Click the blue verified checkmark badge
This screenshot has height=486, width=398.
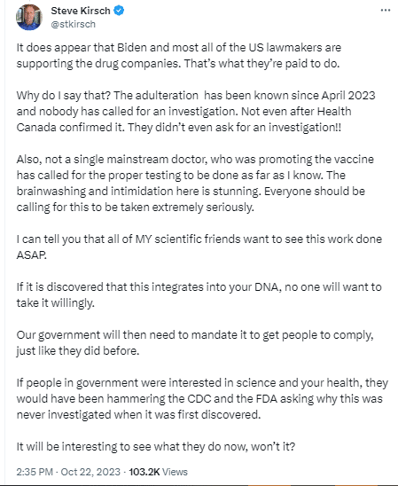point(119,11)
